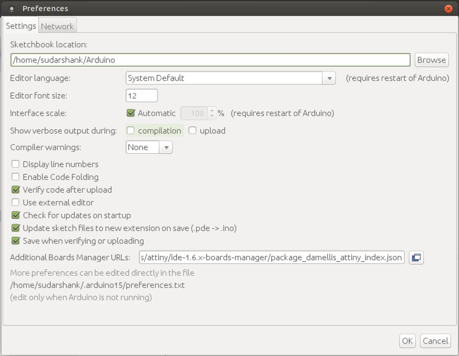The image size is (459, 356).
Task: Expand the Editor language dropdown
Action: (329, 78)
